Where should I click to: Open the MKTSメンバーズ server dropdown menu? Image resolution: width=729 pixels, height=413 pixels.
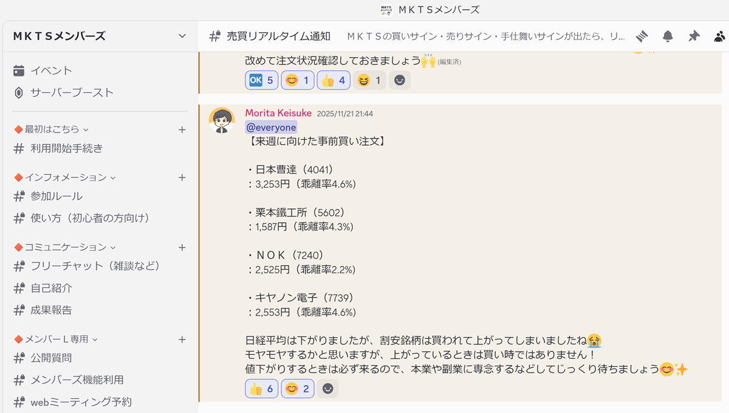pos(182,36)
